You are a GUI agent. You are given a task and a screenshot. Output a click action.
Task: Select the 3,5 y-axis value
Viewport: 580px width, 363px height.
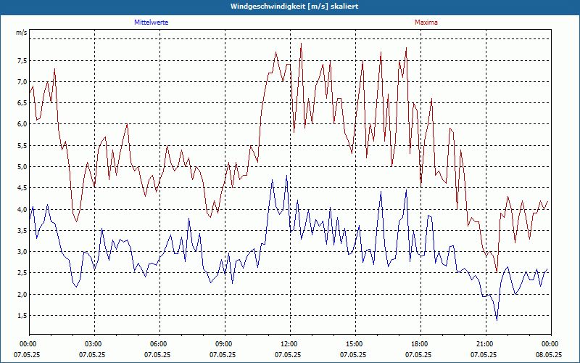[22, 230]
